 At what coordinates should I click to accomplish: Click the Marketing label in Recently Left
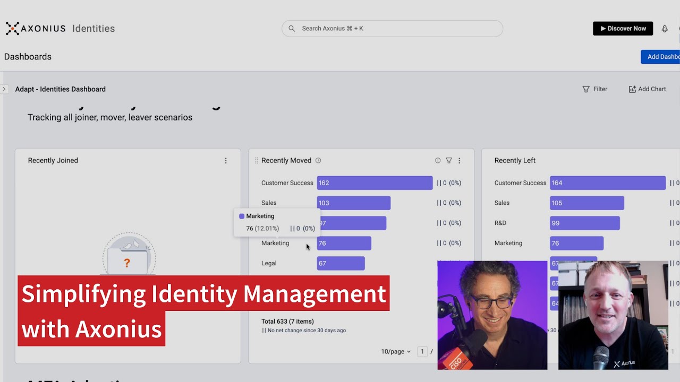(508, 244)
